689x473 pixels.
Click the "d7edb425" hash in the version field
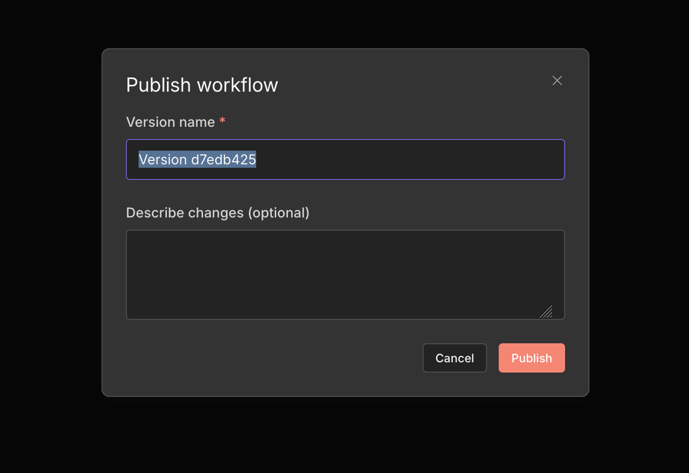223,159
